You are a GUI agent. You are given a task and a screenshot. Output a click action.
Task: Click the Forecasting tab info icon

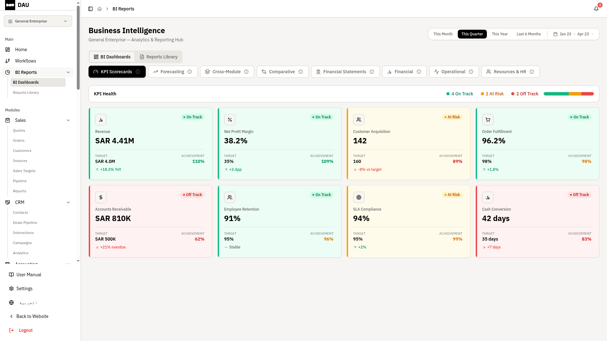pyautogui.click(x=190, y=72)
